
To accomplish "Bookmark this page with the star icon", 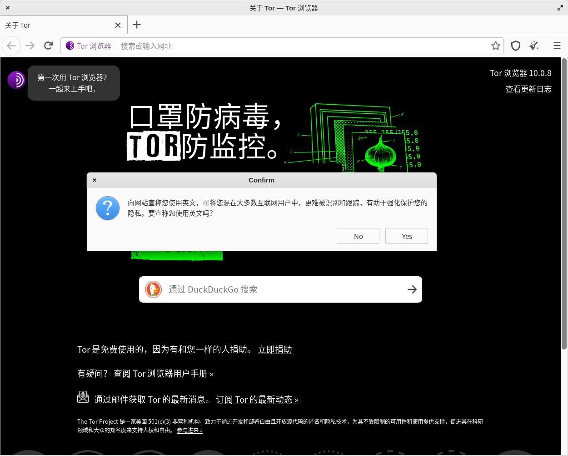I will pyautogui.click(x=495, y=46).
